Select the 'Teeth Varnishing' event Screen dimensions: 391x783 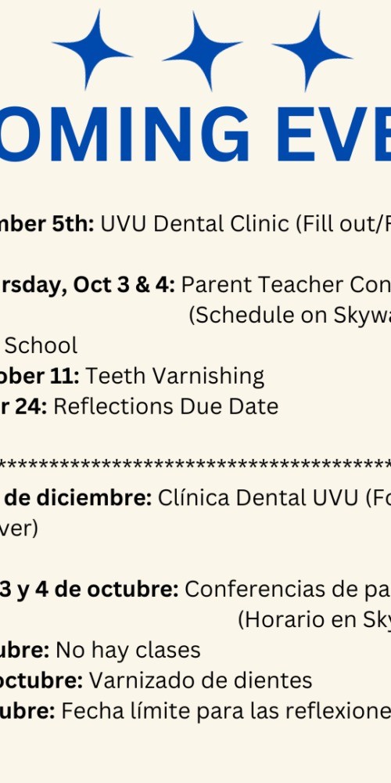pyautogui.click(x=174, y=377)
